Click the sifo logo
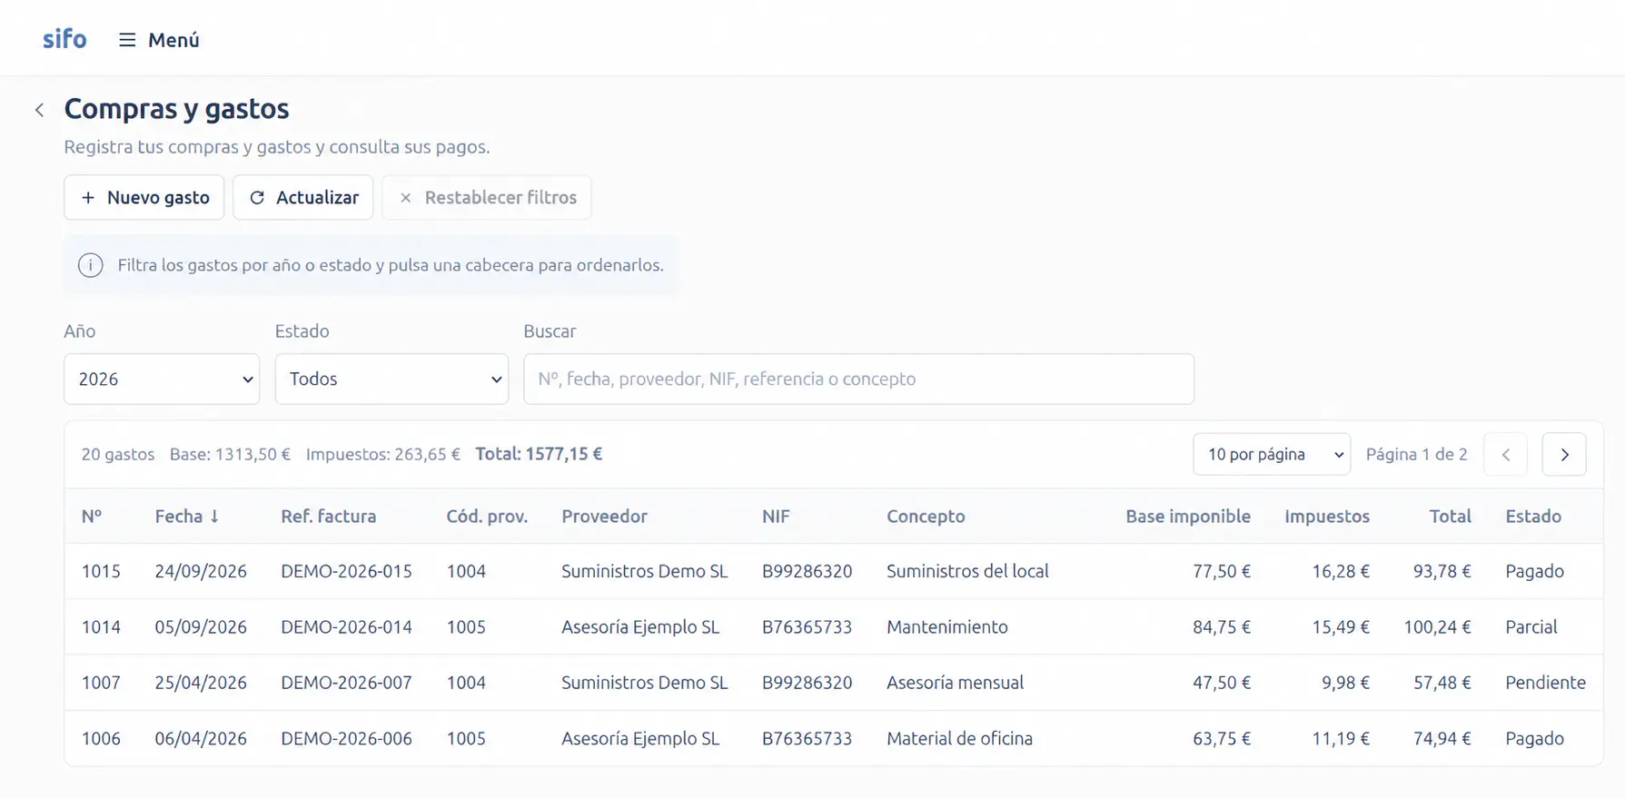1625x798 pixels. [64, 39]
